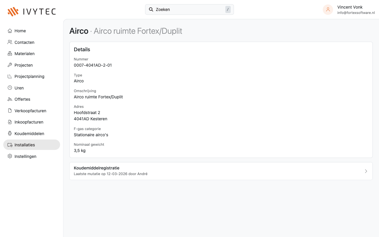The image size is (379, 237).
Task: Click the Home house icon in sidebar
Action: pyautogui.click(x=10, y=31)
